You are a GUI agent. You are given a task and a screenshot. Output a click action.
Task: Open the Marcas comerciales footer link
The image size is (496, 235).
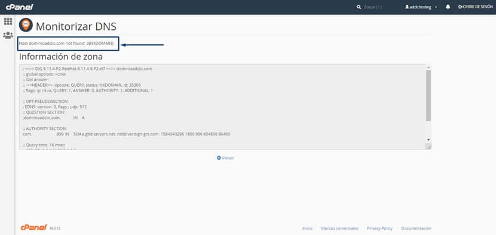pyautogui.click(x=340, y=228)
